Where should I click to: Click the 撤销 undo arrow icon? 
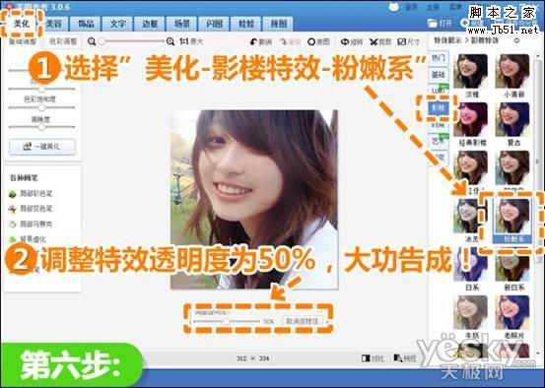coord(254,41)
